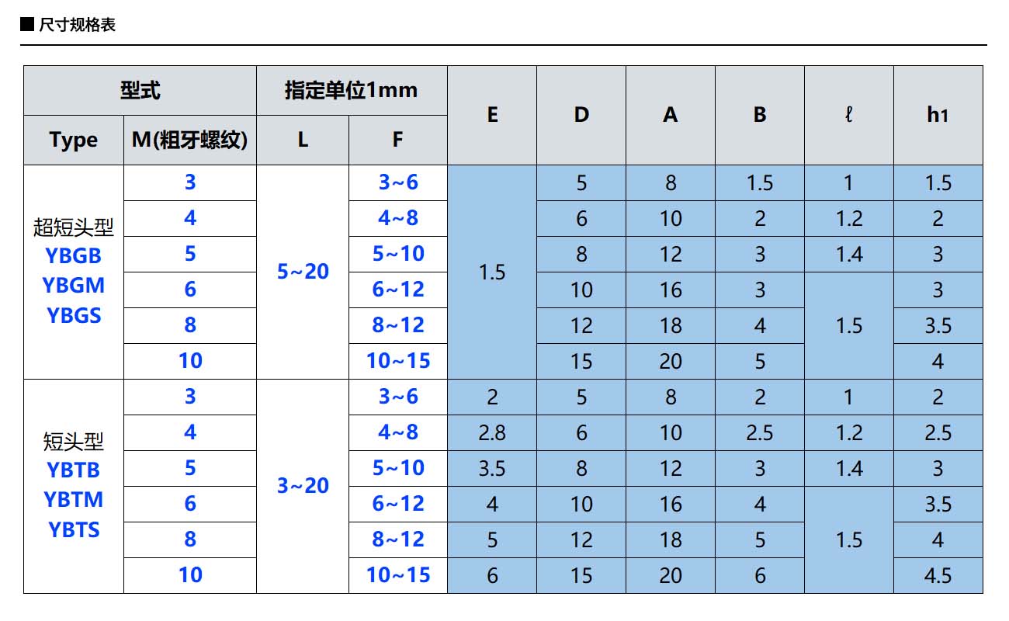Select the 2.8 value in E column
The width and height of the screenshot is (1009, 621).
[492, 432]
